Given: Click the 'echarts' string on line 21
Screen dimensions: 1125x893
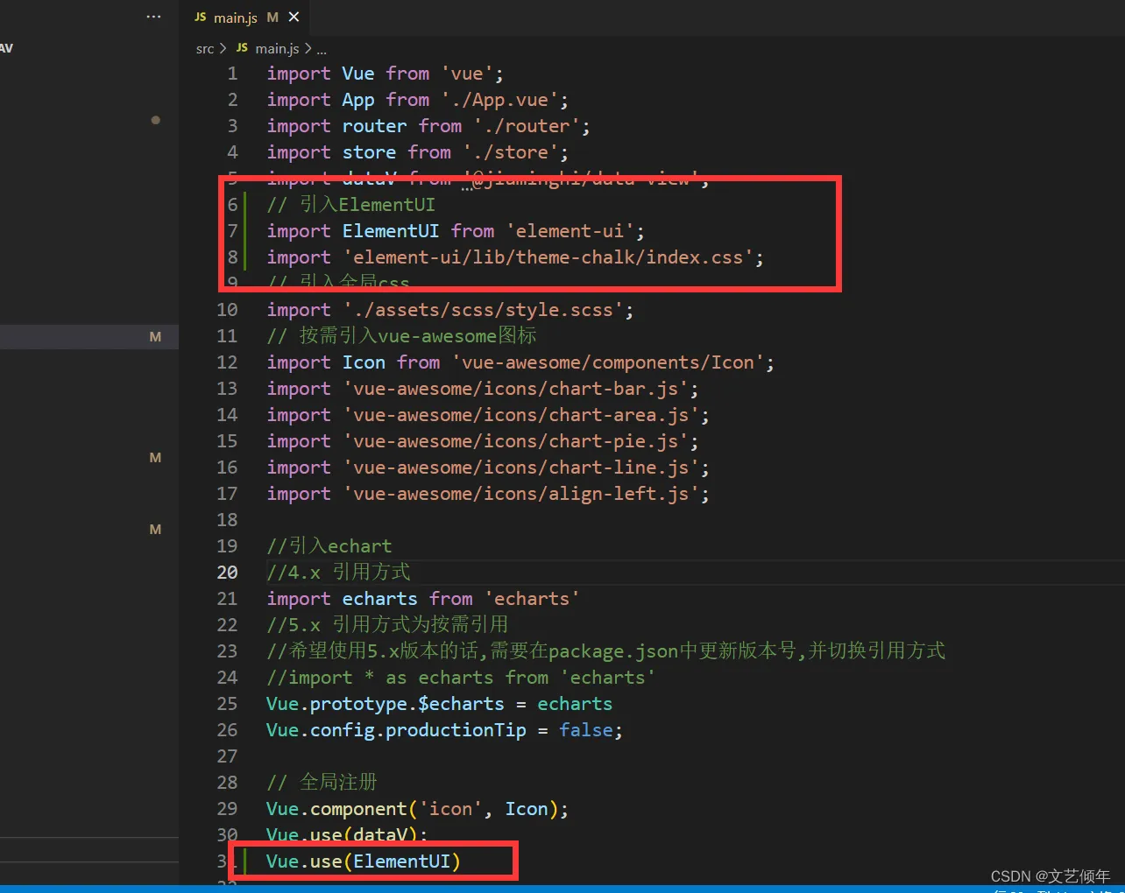Looking at the screenshot, I should click(532, 599).
